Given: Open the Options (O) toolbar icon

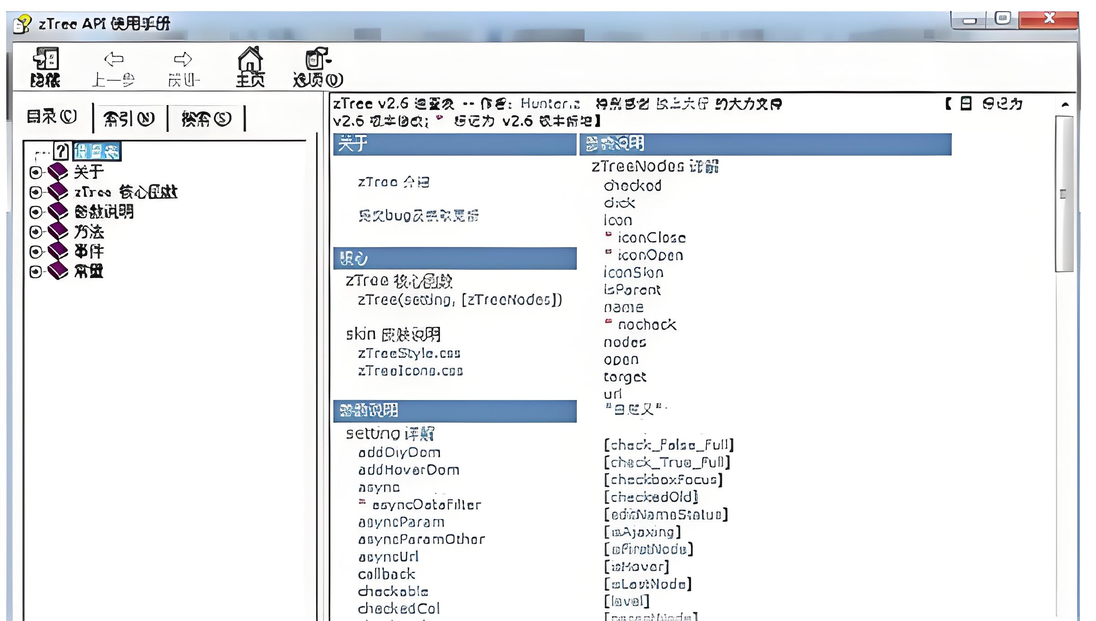Looking at the screenshot, I should [x=317, y=58].
